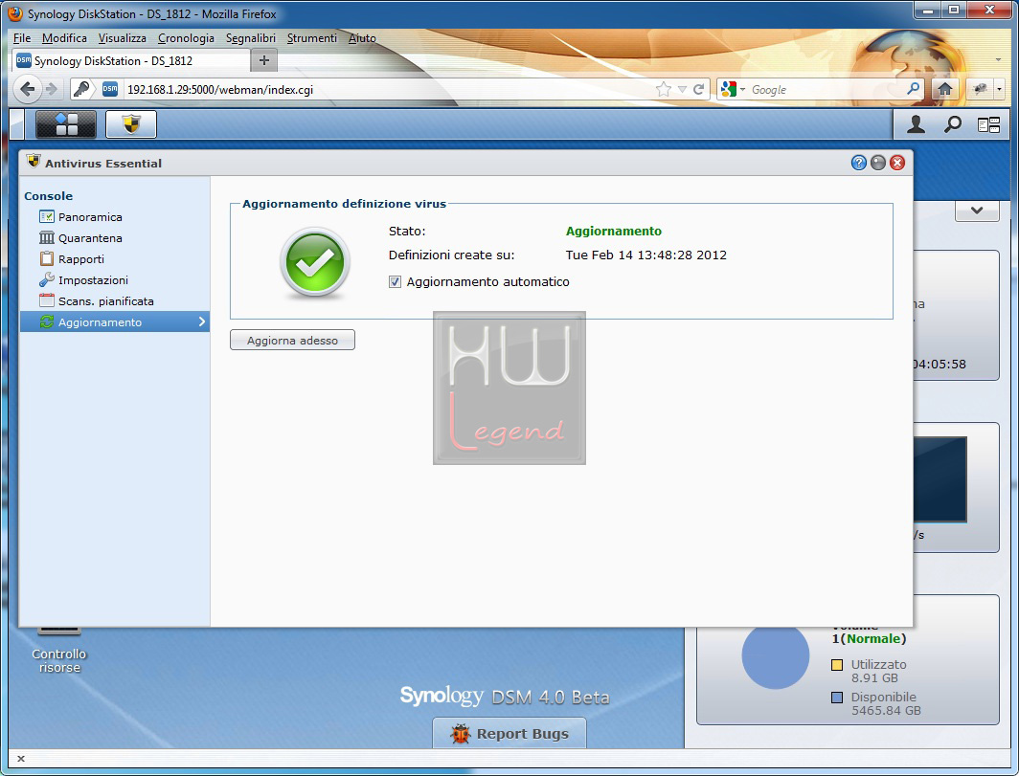Viewport: 1019px width, 776px height.
Task: Click the DSM site identity icon
Action: pyautogui.click(x=110, y=89)
